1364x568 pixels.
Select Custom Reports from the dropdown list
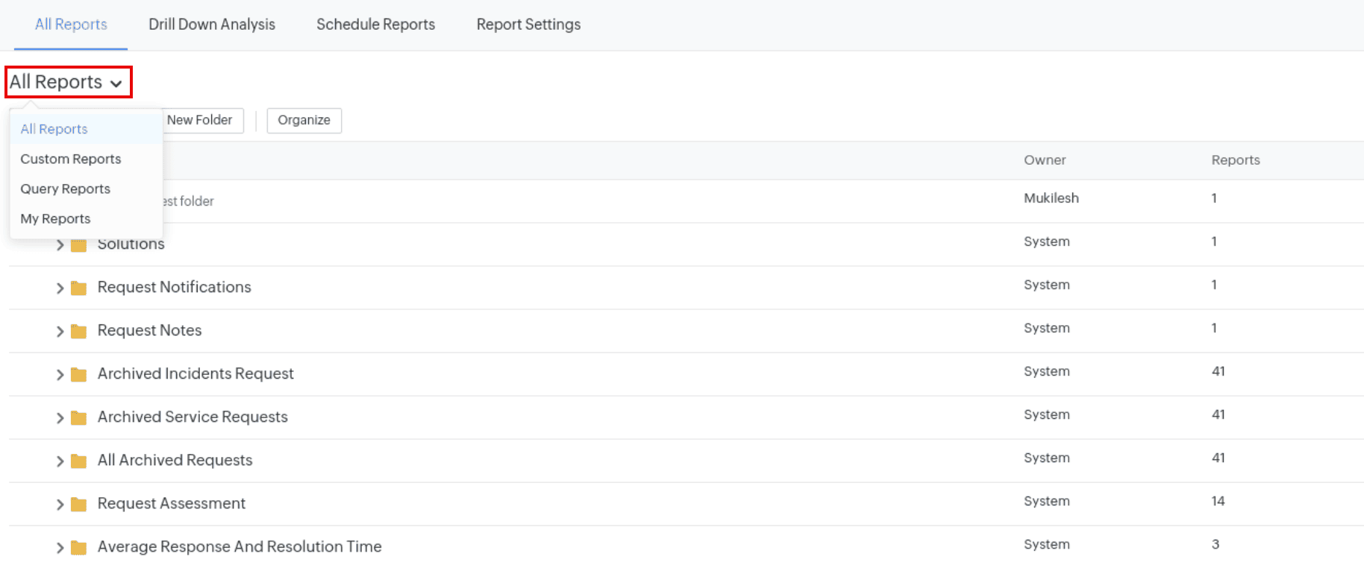[x=71, y=159]
